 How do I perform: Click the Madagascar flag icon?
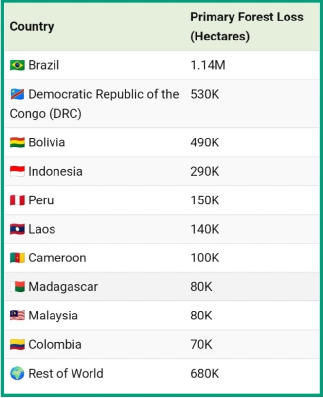[17, 287]
